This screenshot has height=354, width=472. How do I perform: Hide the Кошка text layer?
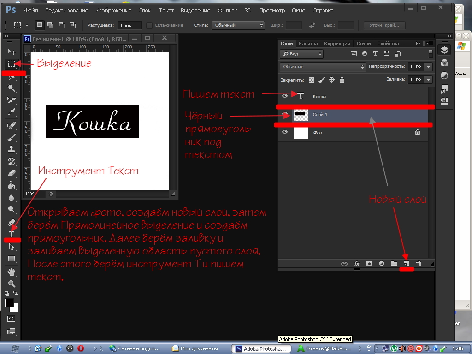285,96
